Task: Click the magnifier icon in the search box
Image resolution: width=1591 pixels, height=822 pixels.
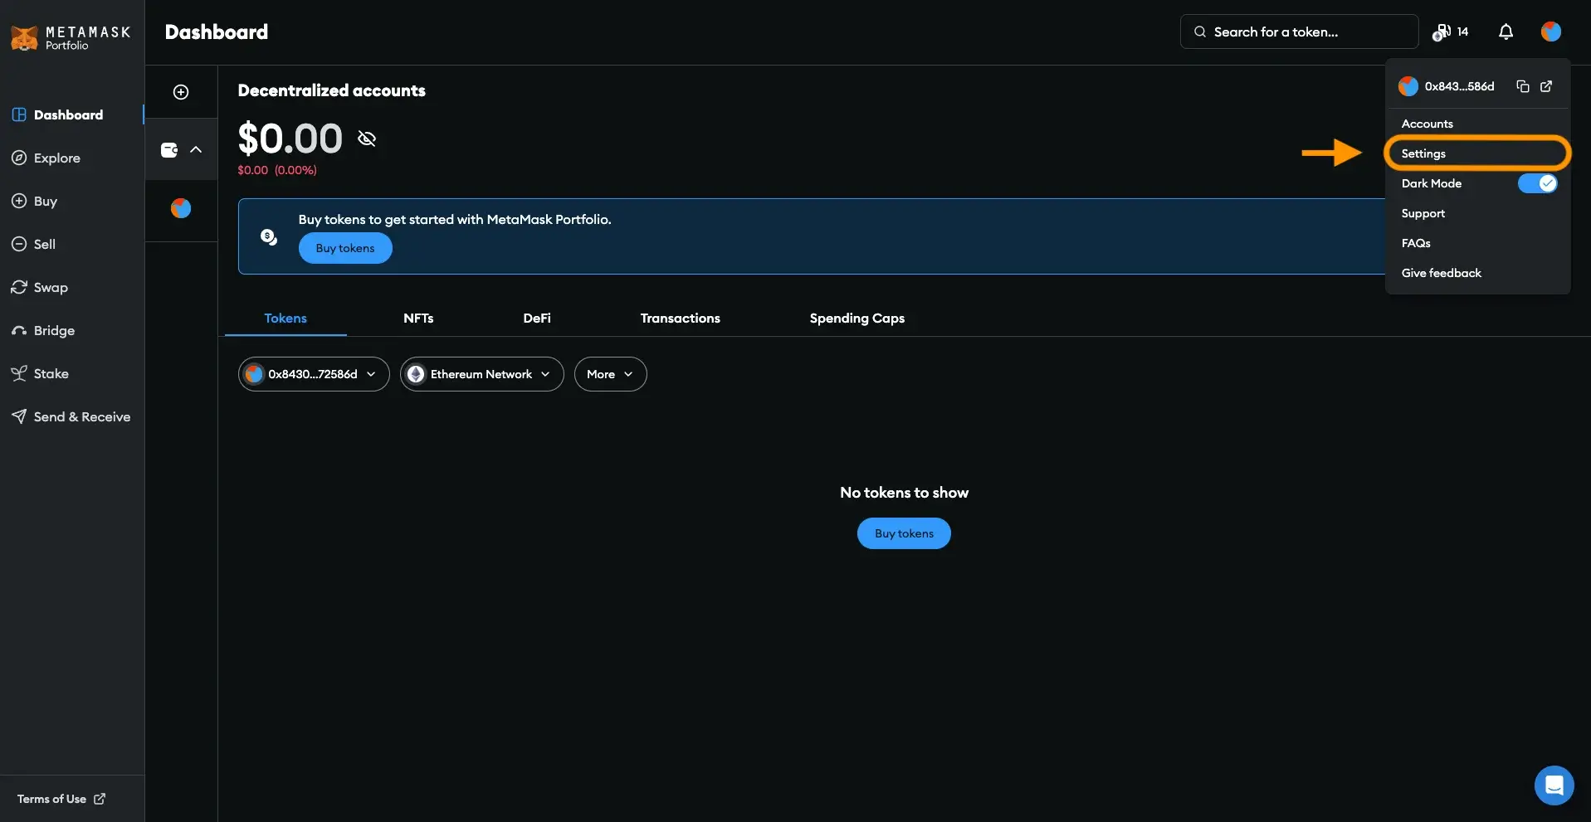Action: pyautogui.click(x=1200, y=32)
